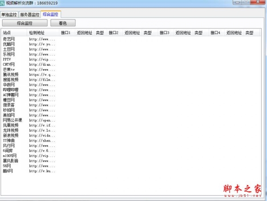The image size is (267, 201).
Task: Click the http://dian... address cell
Action: tap(42, 64)
